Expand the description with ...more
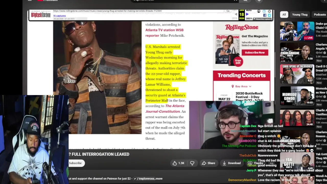 click(x=159, y=179)
